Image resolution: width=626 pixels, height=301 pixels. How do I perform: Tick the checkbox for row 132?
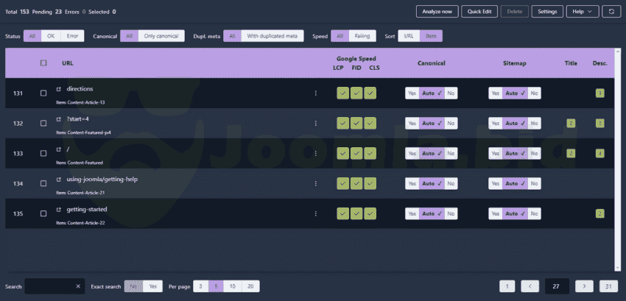click(x=43, y=123)
